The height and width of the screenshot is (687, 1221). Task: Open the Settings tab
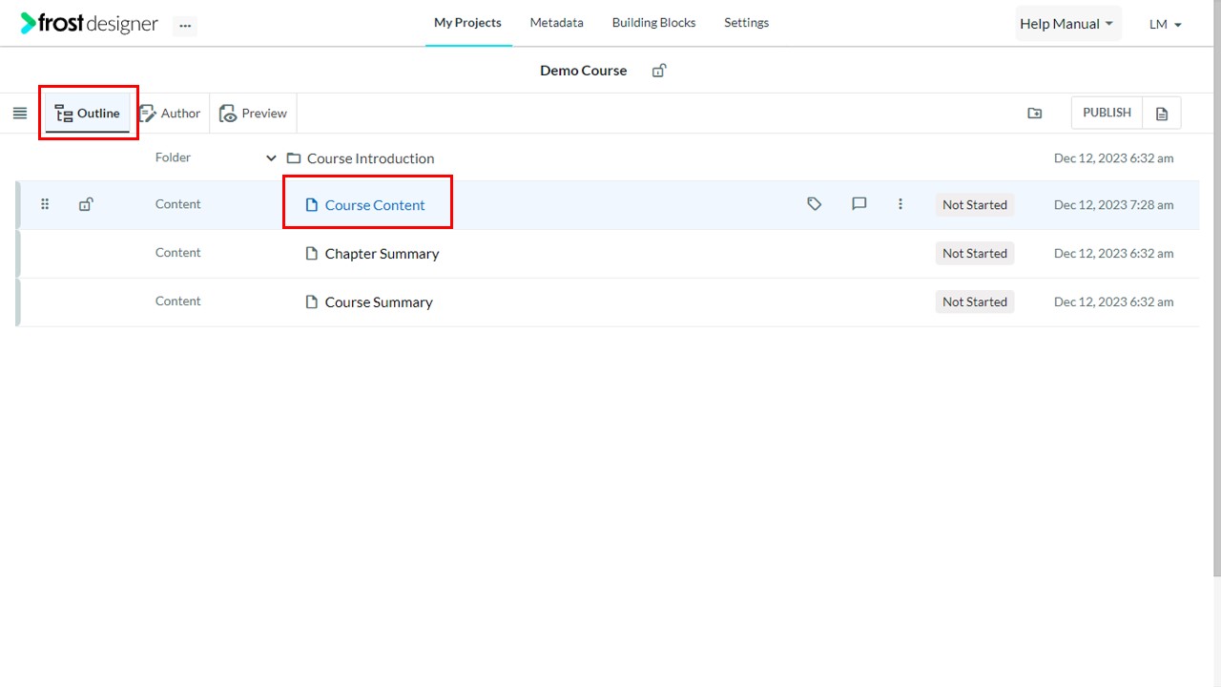click(746, 22)
